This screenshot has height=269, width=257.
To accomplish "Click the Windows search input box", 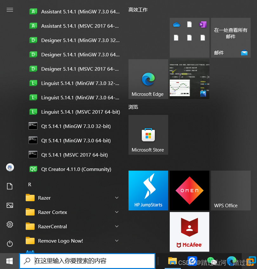I will tap(87, 261).
